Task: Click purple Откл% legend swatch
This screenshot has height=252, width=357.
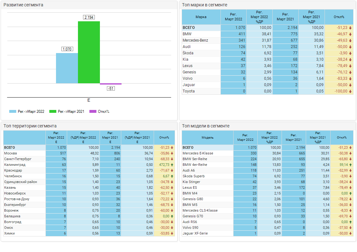Action: pyautogui.click(x=93, y=112)
